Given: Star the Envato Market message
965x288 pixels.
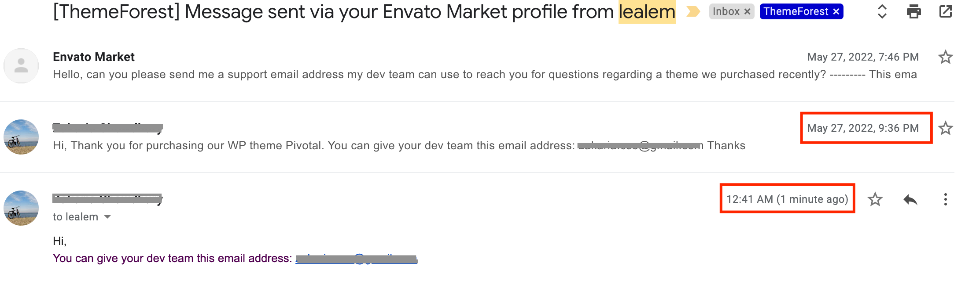Looking at the screenshot, I should 945,57.
